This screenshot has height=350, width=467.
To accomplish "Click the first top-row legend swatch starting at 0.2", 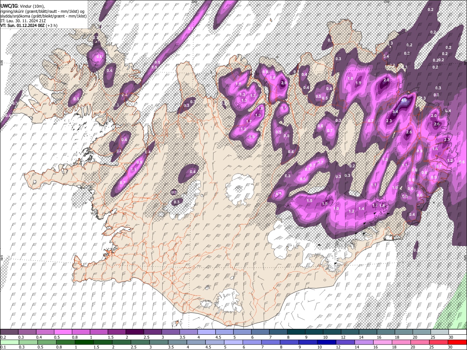I will tap(9, 332).
